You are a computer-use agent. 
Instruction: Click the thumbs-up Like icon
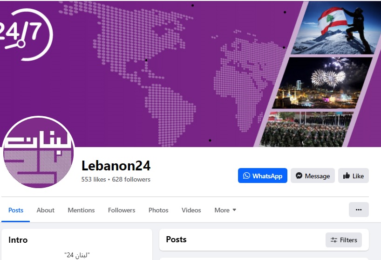[x=347, y=176]
